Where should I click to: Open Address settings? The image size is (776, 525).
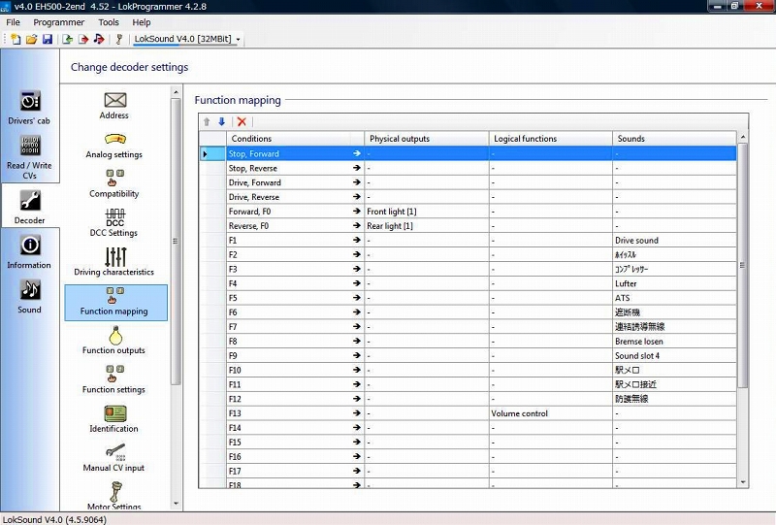pos(114,106)
